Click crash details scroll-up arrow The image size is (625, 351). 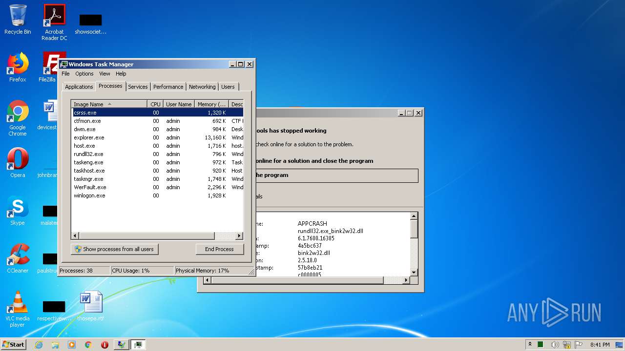point(414,216)
